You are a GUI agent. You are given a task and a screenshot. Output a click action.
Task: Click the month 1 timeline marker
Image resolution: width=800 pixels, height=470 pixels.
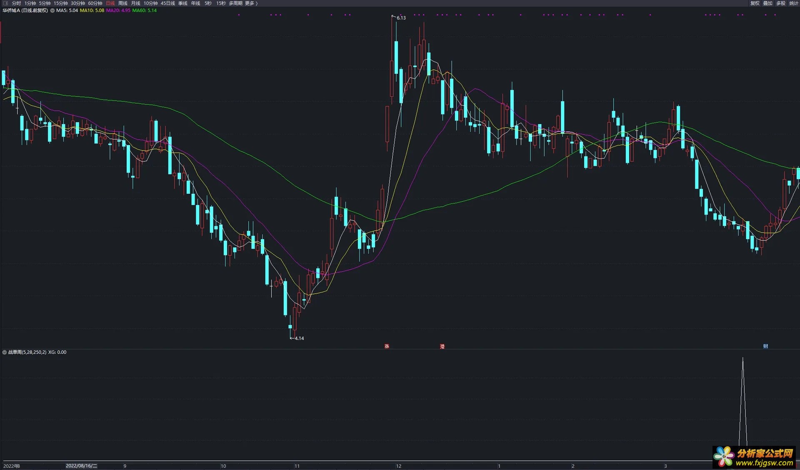499,466
